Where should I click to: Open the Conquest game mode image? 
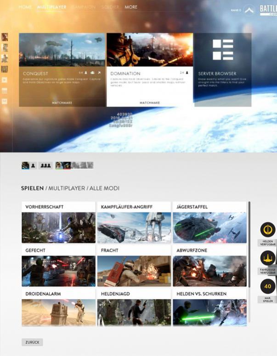point(62,50)
